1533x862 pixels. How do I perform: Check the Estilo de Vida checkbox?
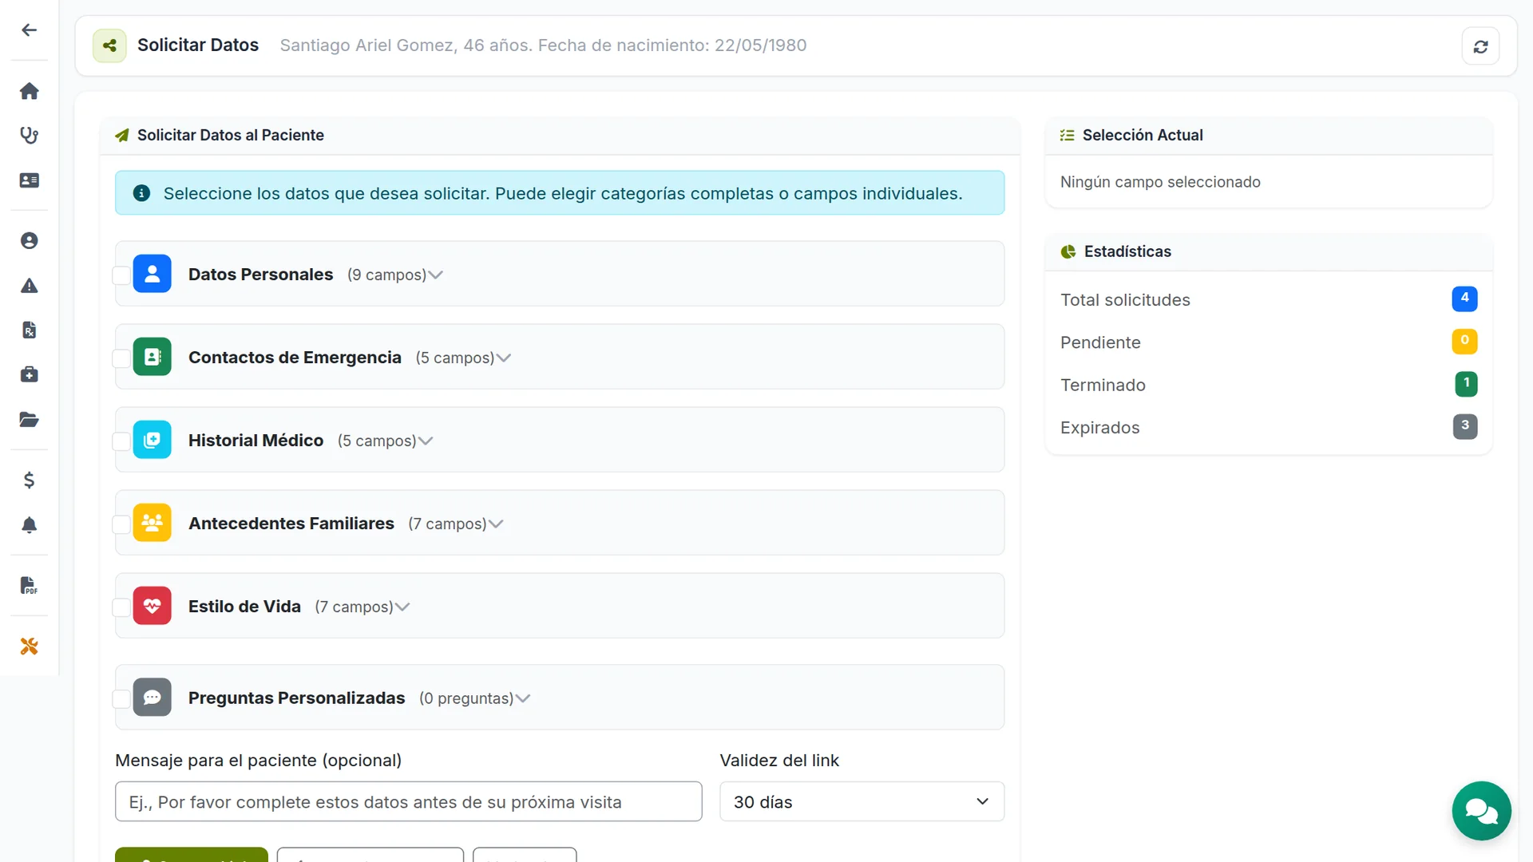pos(121,607)
